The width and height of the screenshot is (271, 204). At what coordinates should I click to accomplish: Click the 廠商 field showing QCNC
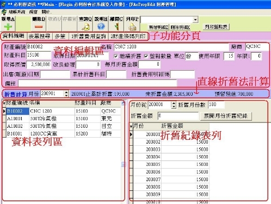[257, 47]
